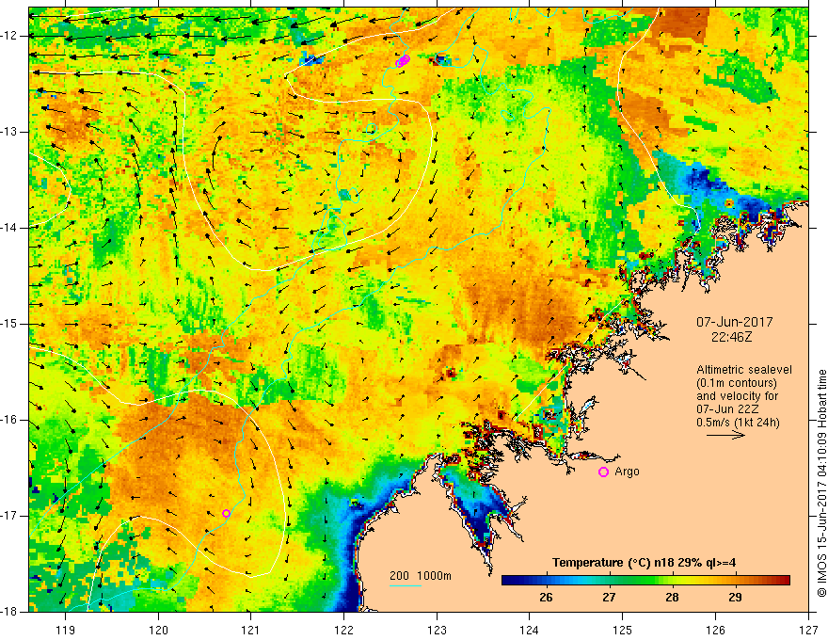The image size is (828, 640).
Task: Click the color bar value 29
Action: coord(735,598)
